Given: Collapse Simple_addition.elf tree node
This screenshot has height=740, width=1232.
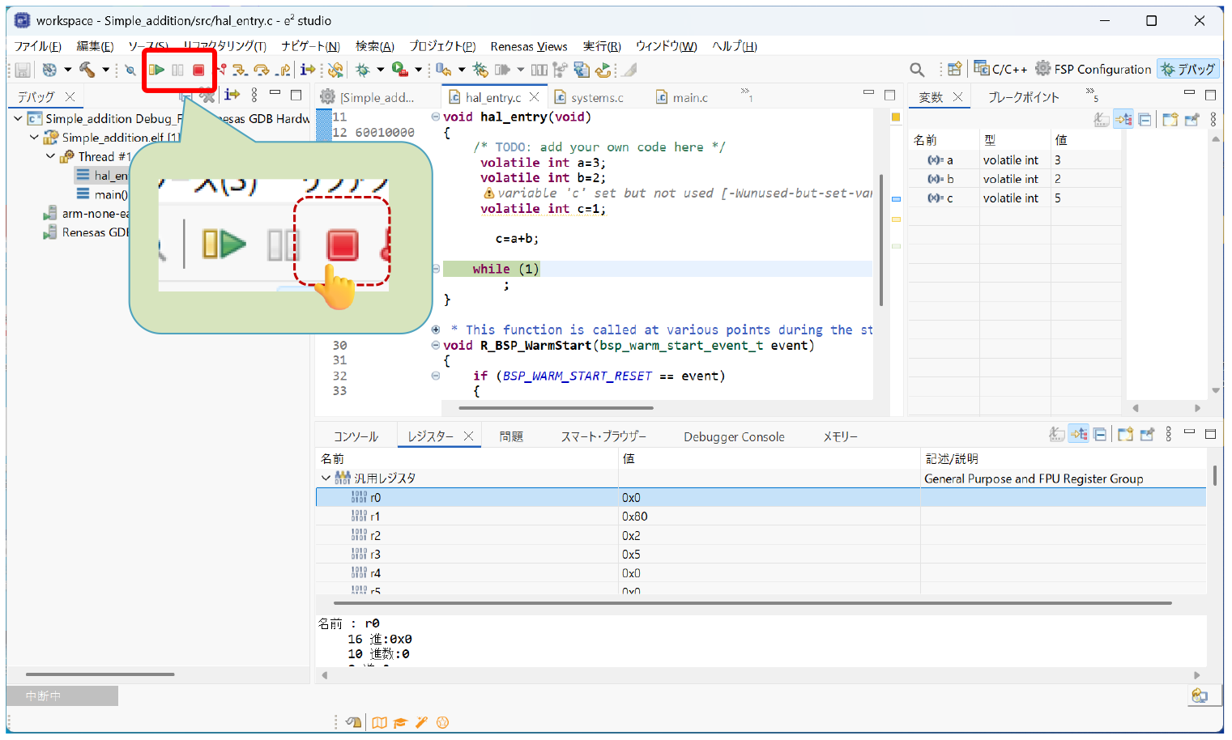Looking at the screenshot, I should [x=34, y=138].
